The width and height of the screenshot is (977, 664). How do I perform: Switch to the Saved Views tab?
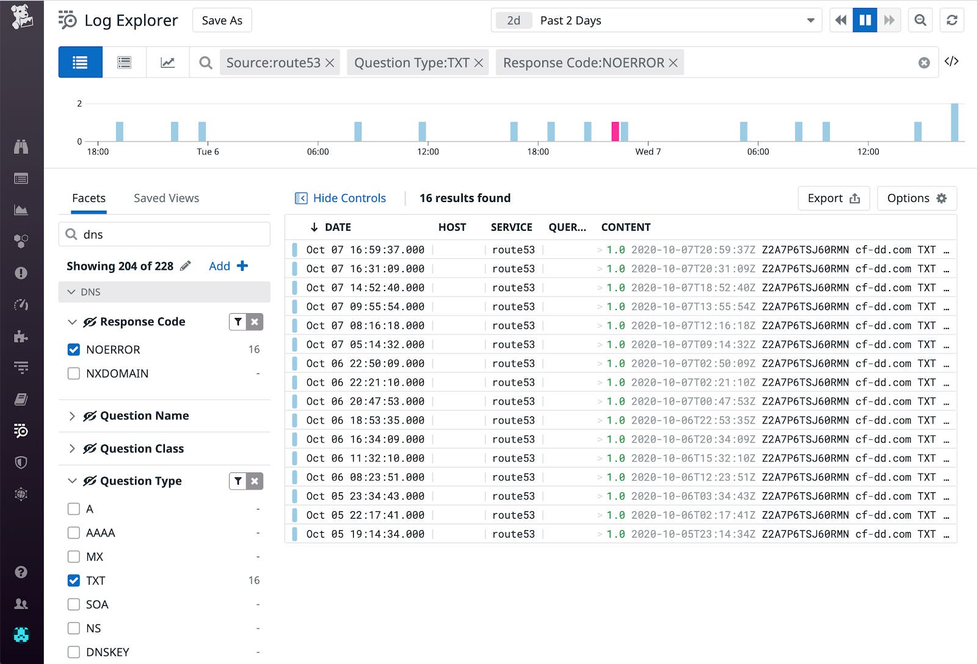[165, 198]
